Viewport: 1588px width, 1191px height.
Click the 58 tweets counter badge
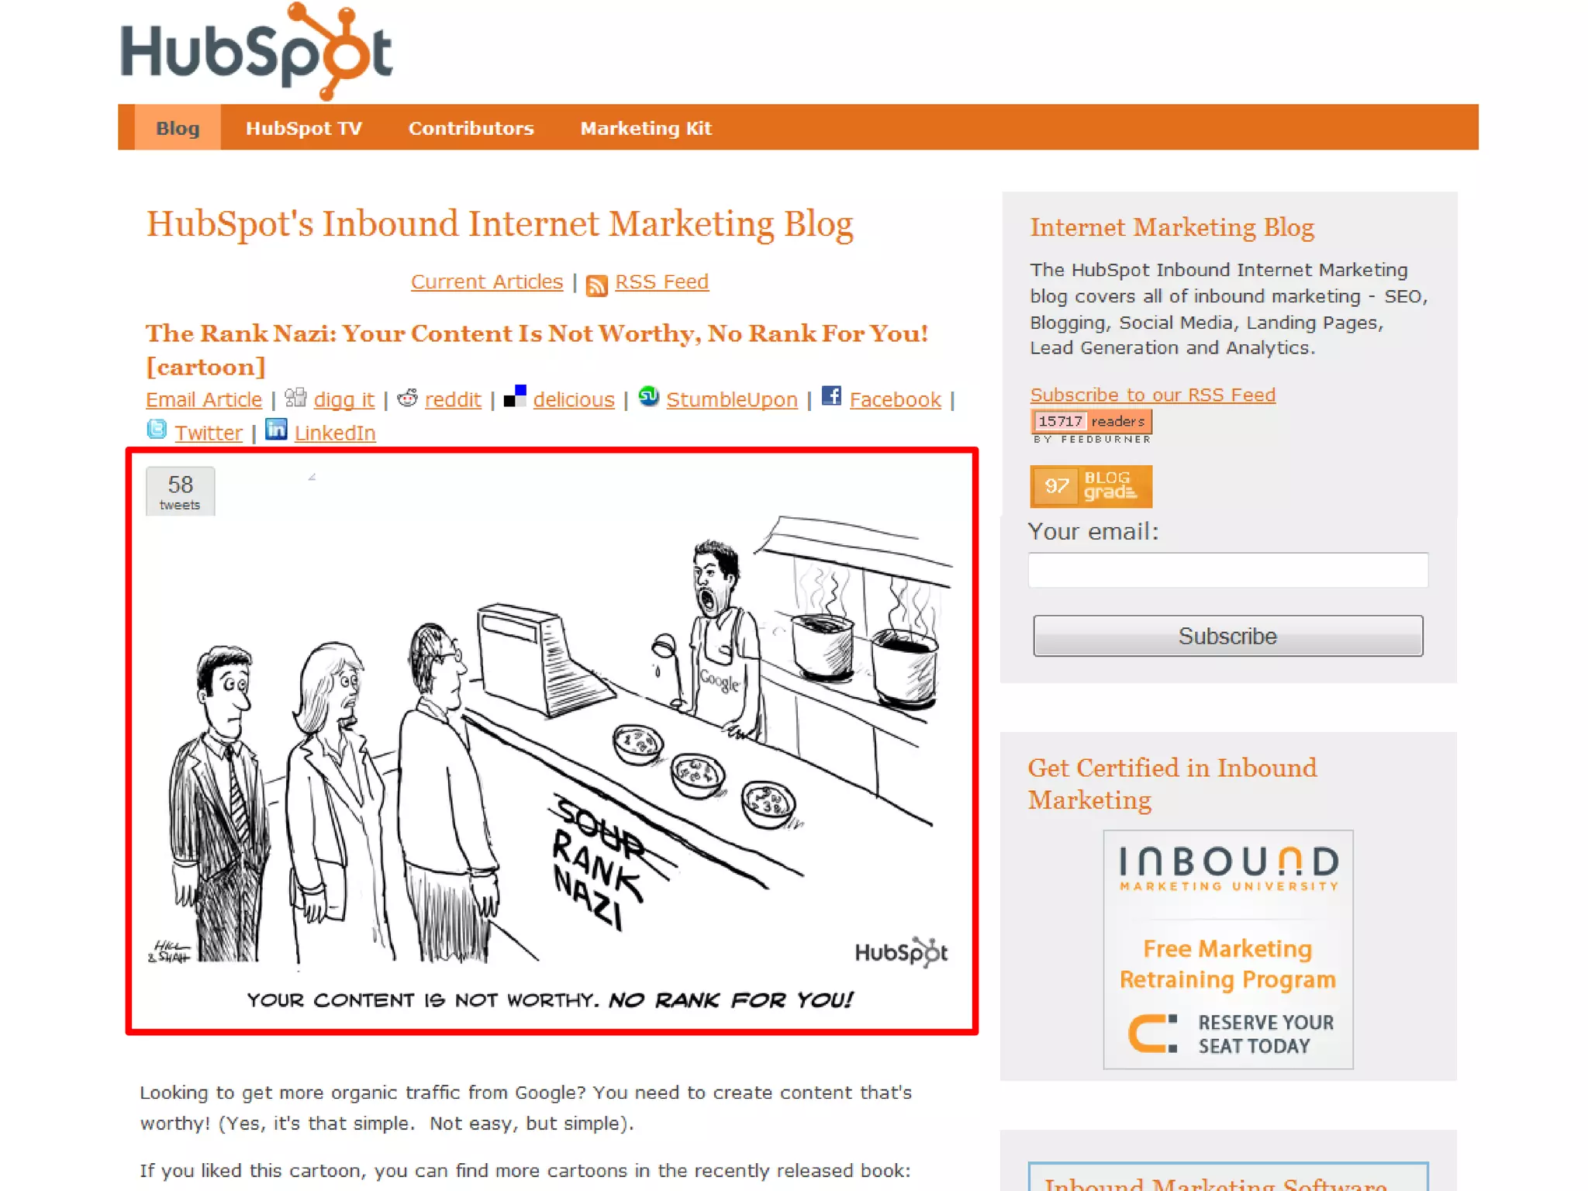(180, 491)
